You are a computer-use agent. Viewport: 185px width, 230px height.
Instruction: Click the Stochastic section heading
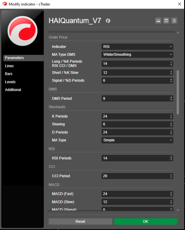point(57,107)
